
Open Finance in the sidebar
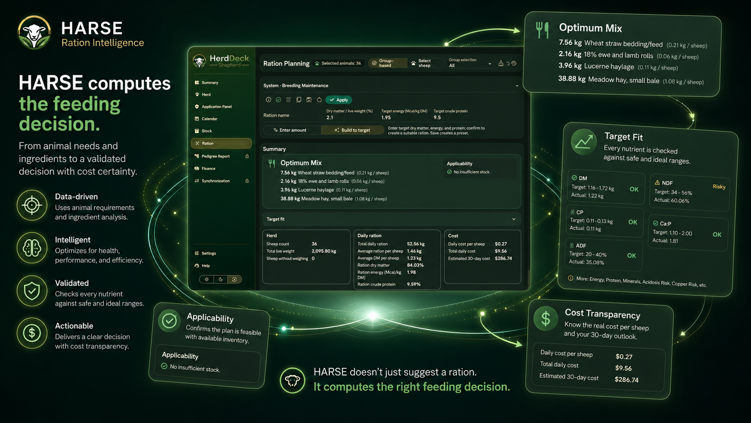coord(221,169)
